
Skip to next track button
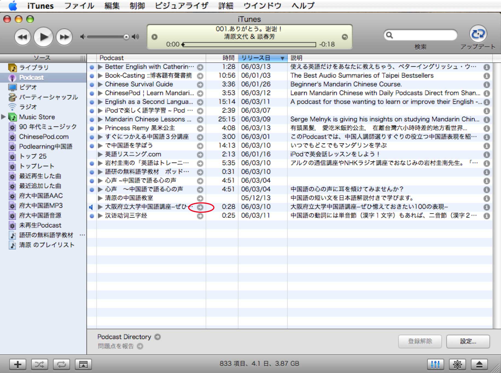(x=64, y=37)
